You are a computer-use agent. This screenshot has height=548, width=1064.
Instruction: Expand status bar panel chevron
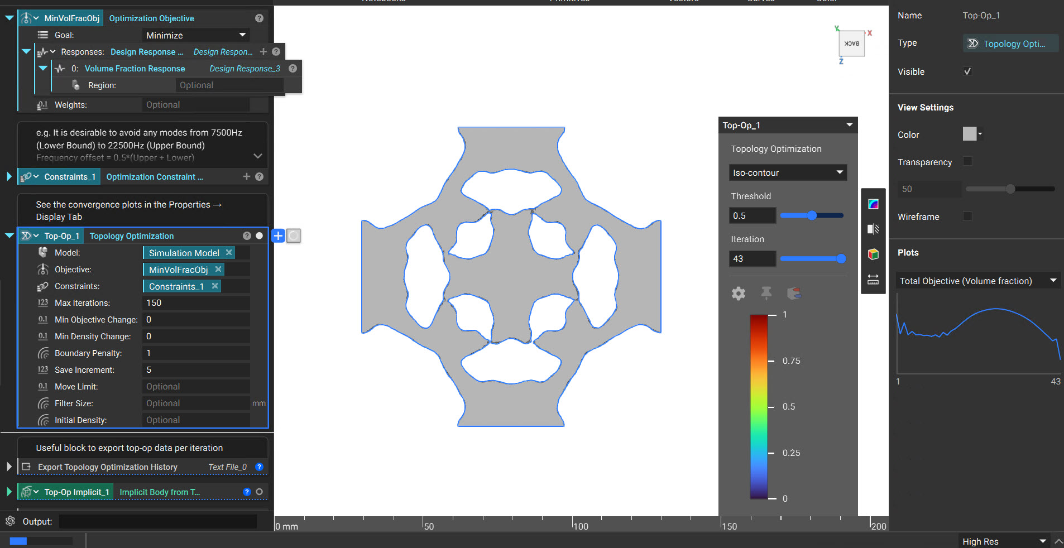click(x=1058, y=541)
